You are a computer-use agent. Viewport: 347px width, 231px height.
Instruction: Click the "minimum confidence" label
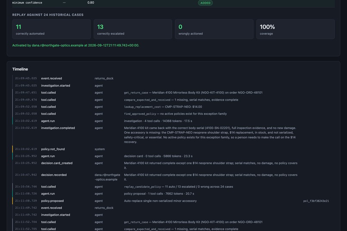pyautogui.click(x=27, y=3)
